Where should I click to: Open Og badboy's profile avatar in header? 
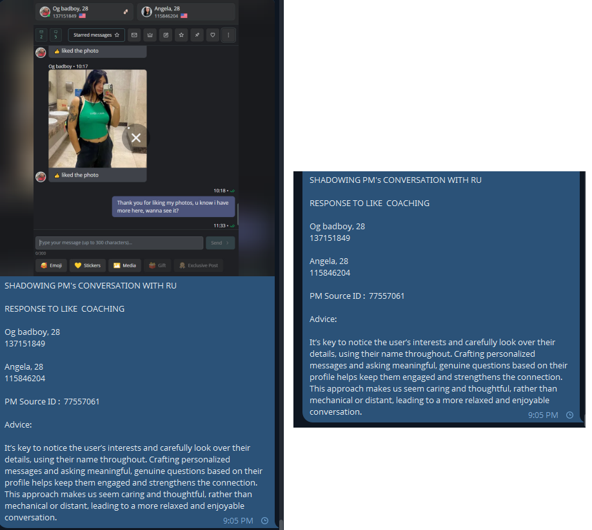[x=45, y=12]
